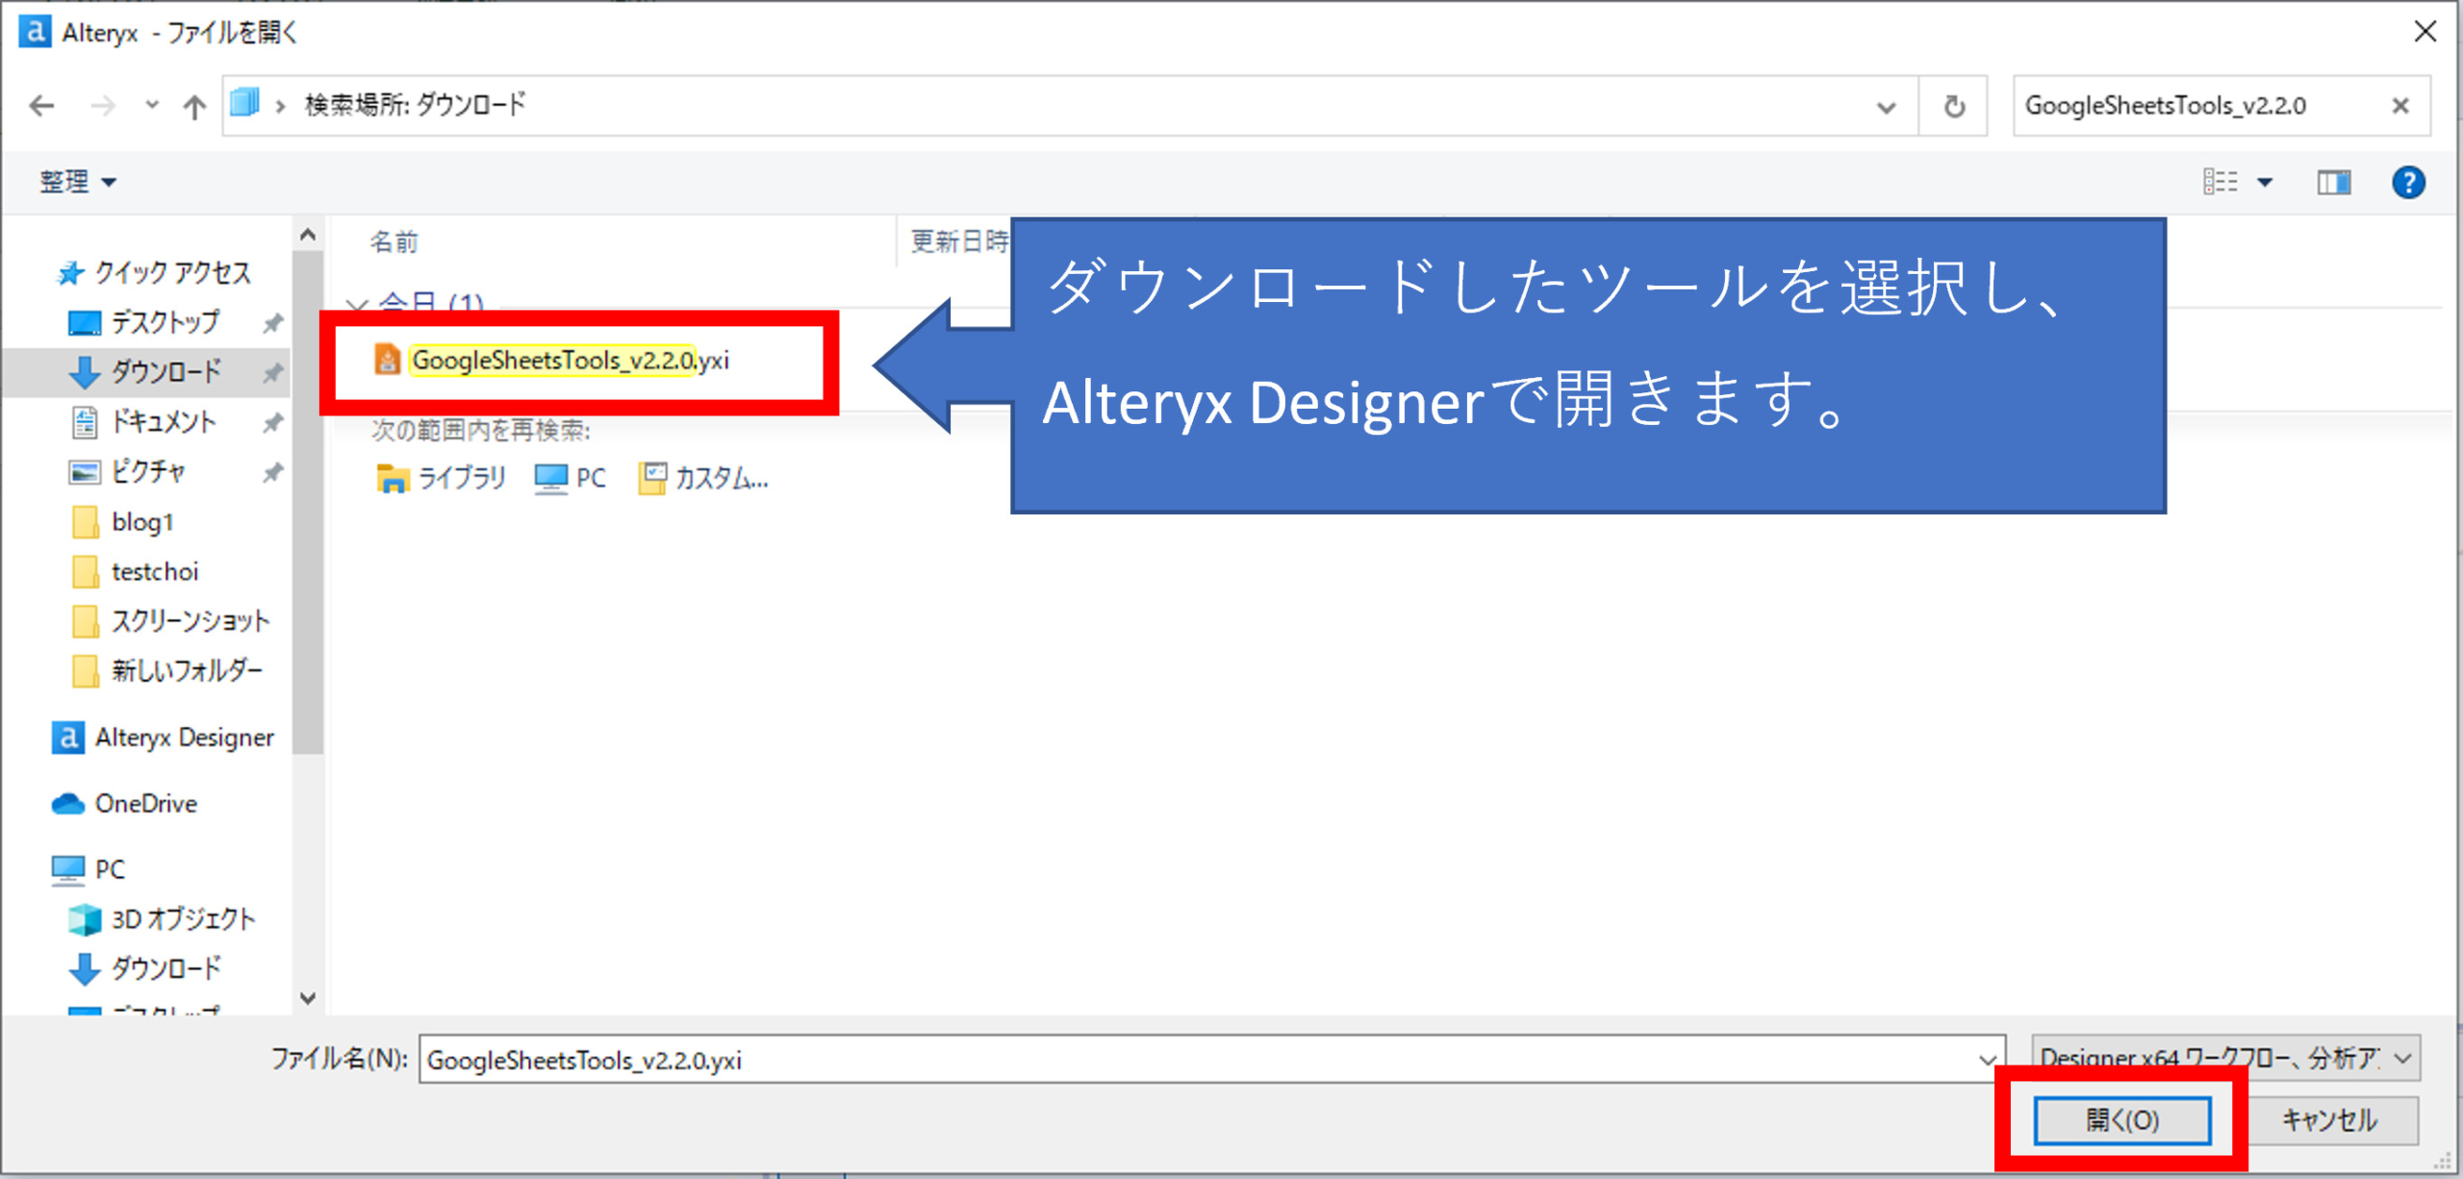Click the Alteryx logo in title bar

click(x=35, y=32)
